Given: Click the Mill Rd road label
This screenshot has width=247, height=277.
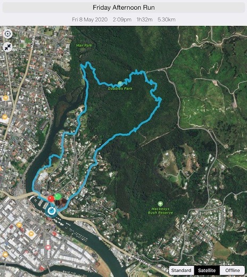Looking at the screenshot, I should (x=33, y=42).
